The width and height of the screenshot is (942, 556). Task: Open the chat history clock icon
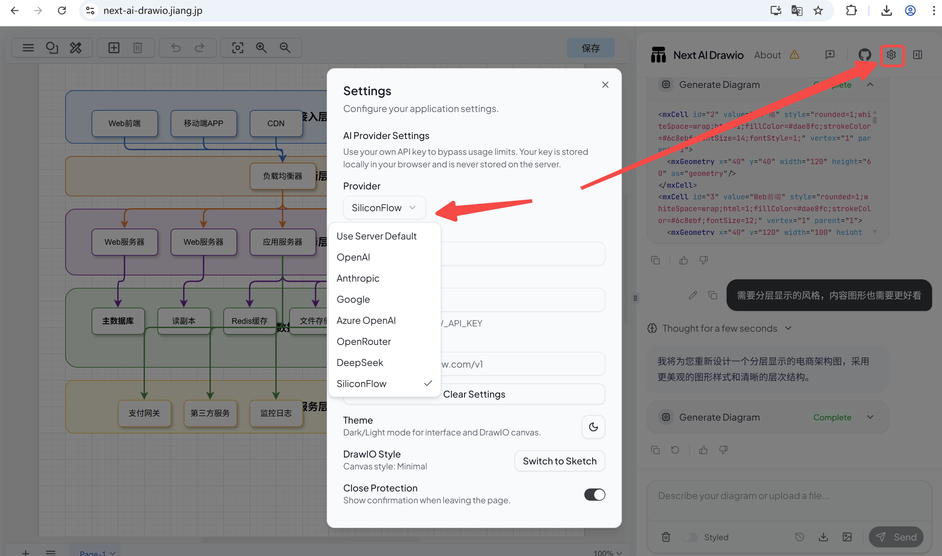tap(799, 537)
